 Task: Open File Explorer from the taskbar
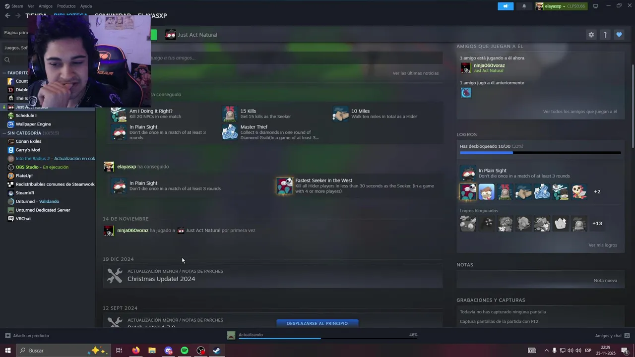tap(152, 351)
